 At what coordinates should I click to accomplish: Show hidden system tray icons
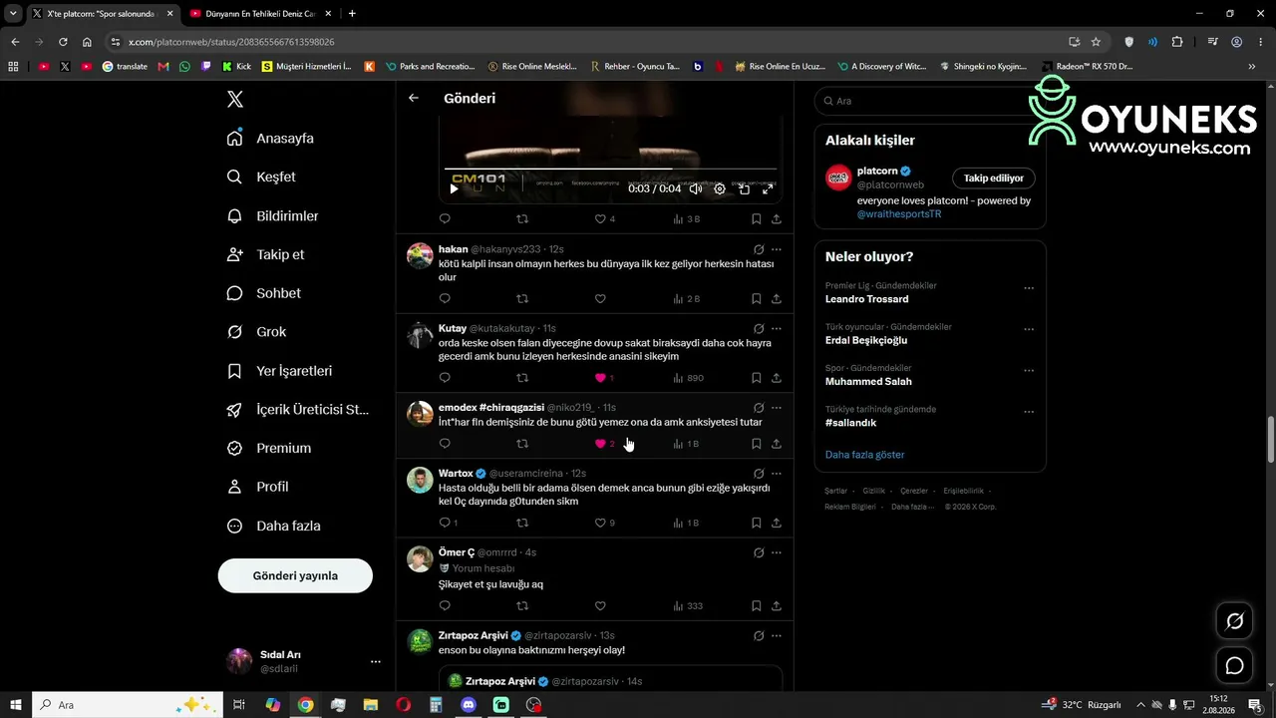1140,705
